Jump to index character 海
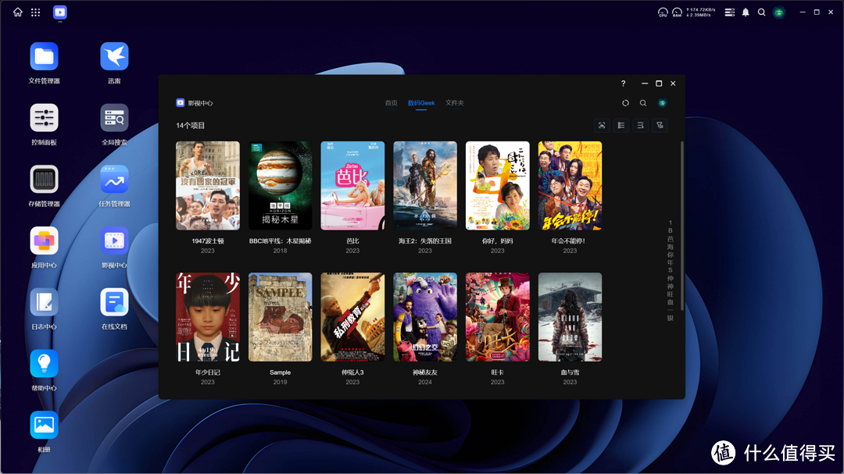Screen dimensions: 844x474 [671, 247]
